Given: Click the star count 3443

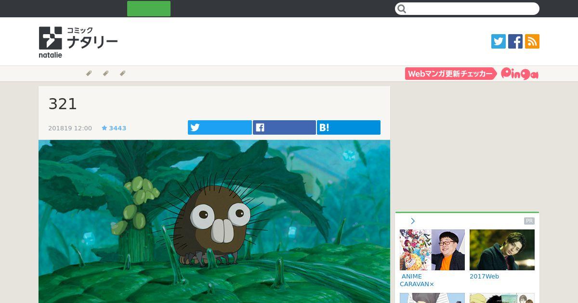Looking at the screenshot, I should pyautogui.click(x=114, y=128).
